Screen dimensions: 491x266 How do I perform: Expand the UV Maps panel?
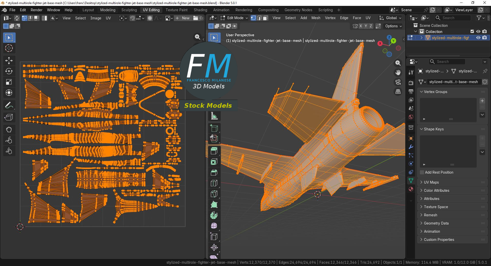[452, 182]
